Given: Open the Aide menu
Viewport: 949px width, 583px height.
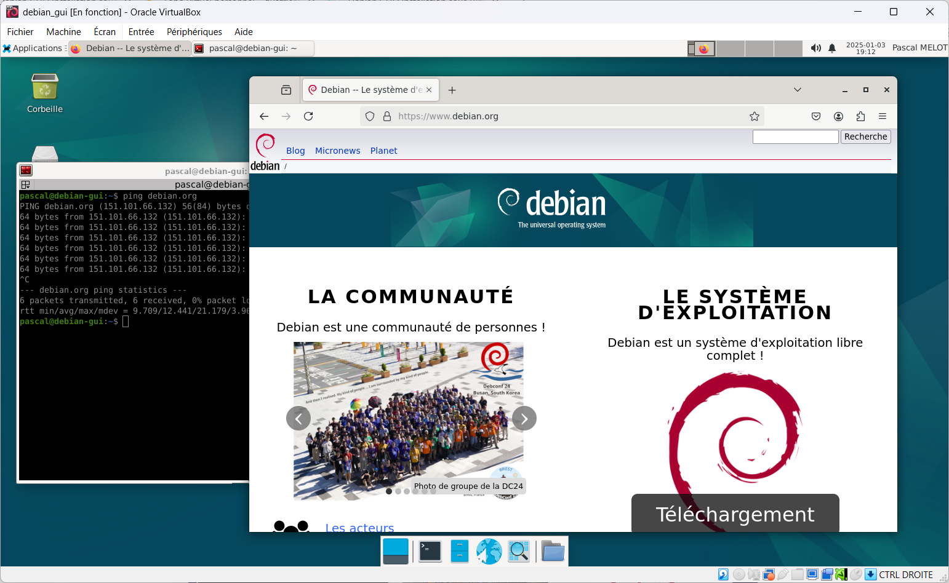Looking at the screenshot, I should (244, 32).
